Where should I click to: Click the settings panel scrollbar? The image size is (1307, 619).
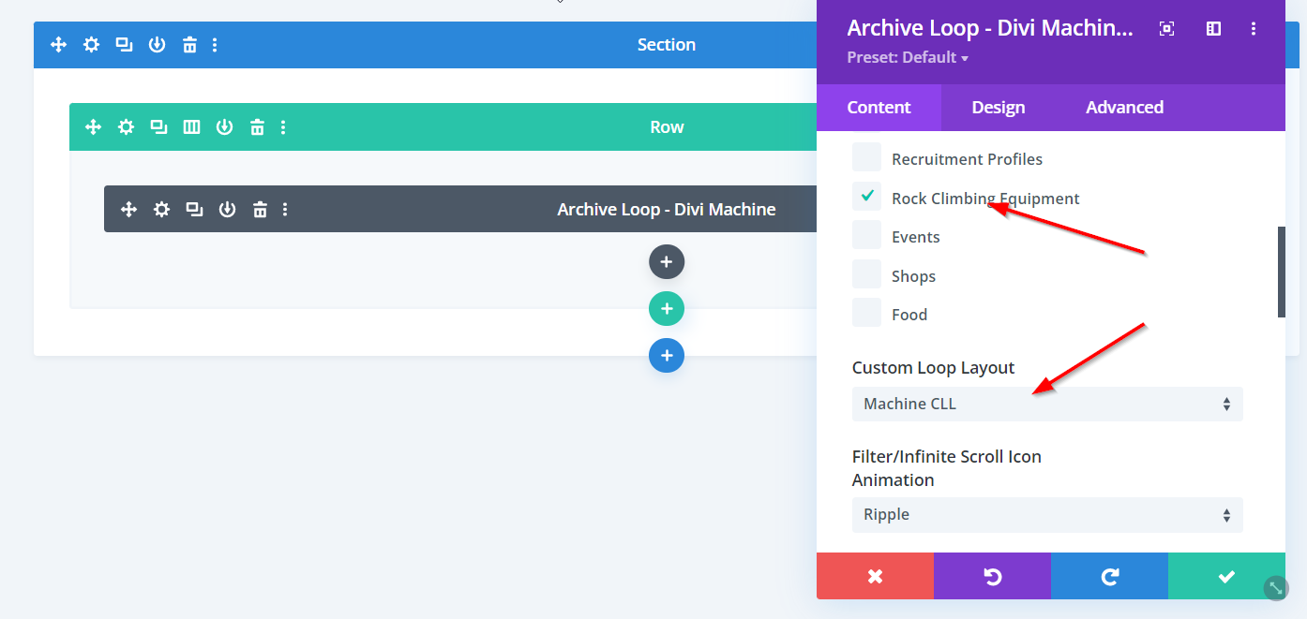coord(1281,272)
